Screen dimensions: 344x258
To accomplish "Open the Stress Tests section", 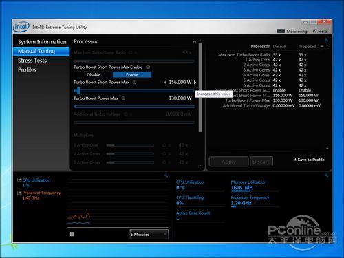I will pyautogui.click(x=32, y=61).
